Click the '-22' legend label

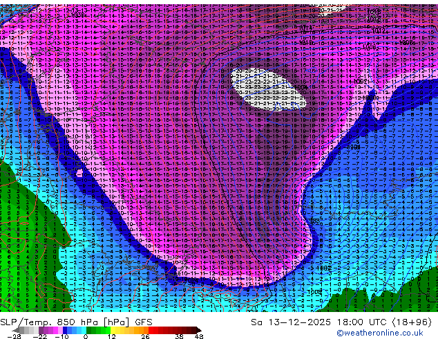[40, 336]
